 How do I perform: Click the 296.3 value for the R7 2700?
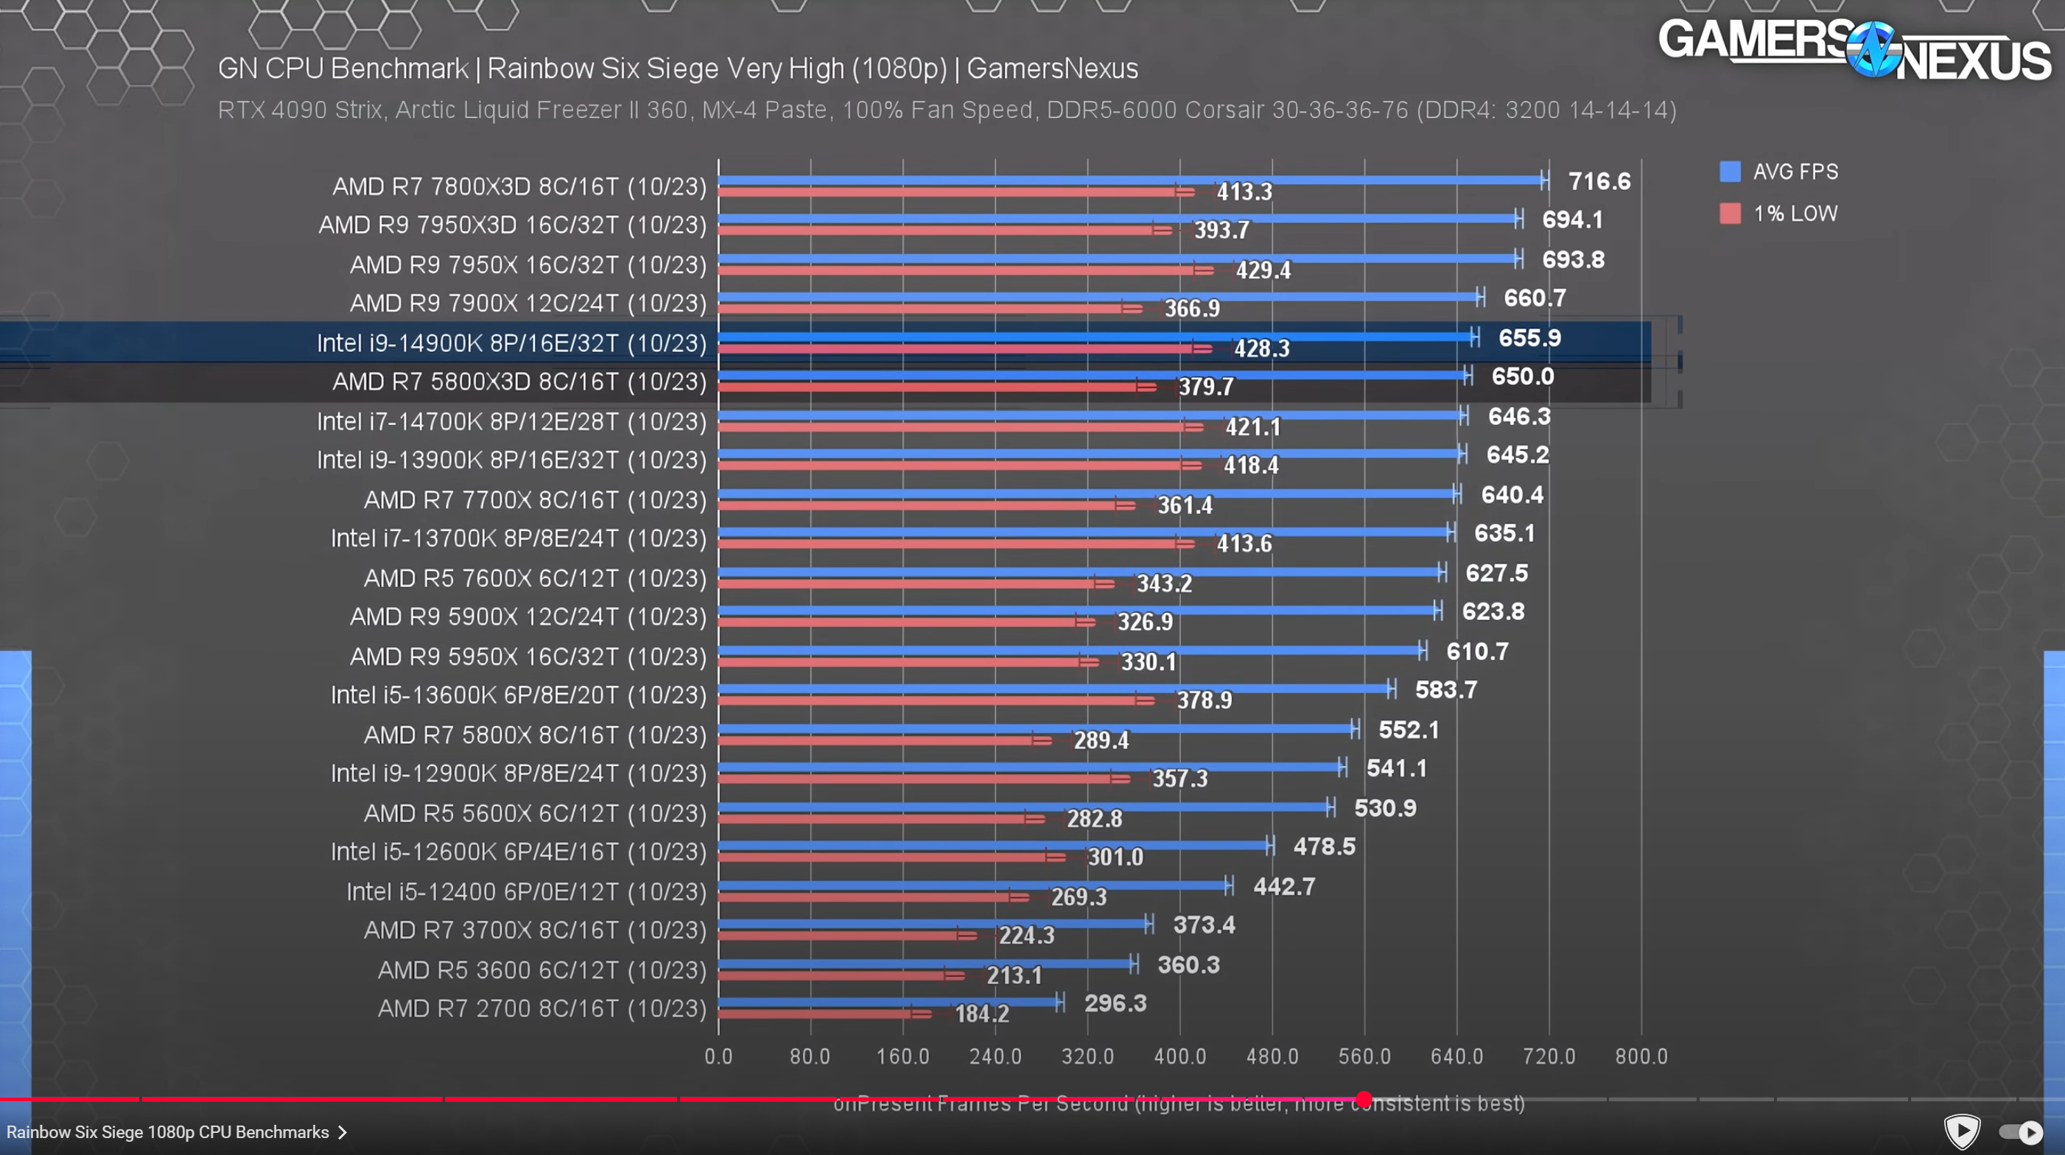point(1116,1003)
